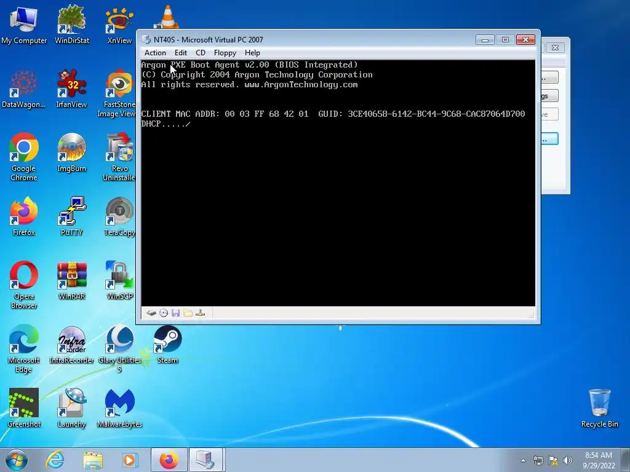Open the Edit menu in Virtual PC
The height and width of the screenshot is (472, 630).
click(180, 53)
